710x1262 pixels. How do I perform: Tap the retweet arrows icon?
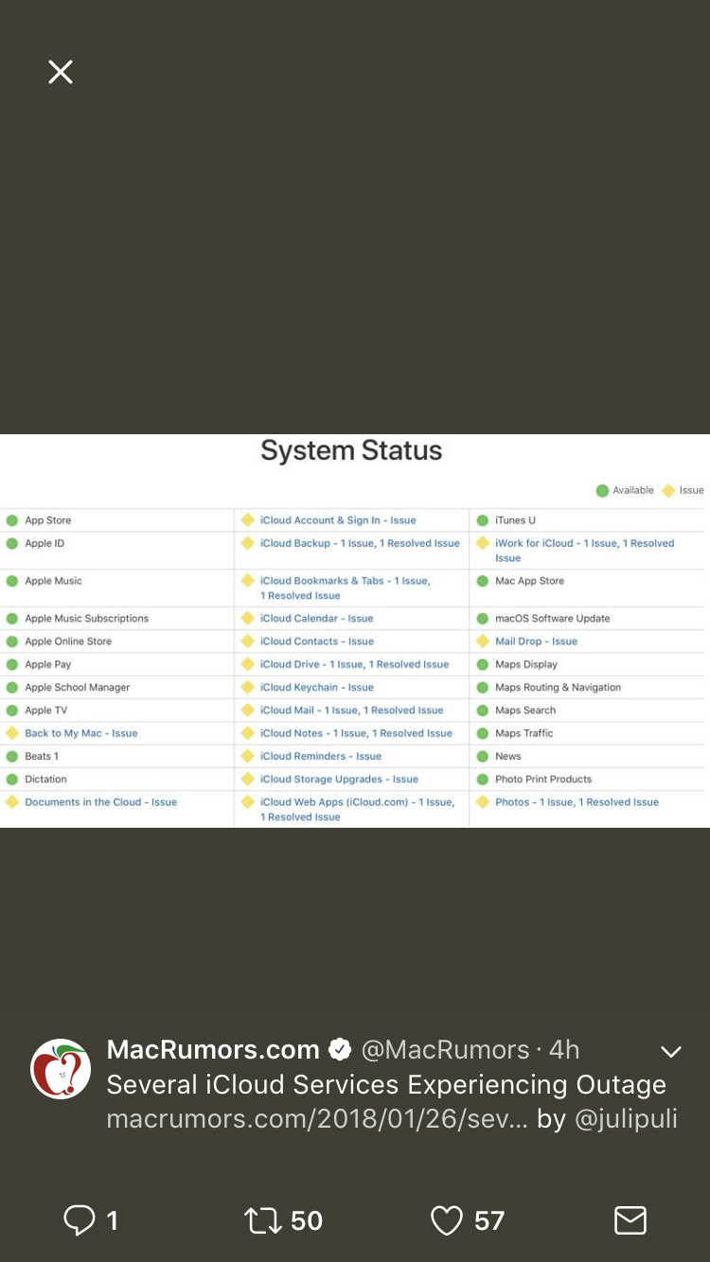262,1220
